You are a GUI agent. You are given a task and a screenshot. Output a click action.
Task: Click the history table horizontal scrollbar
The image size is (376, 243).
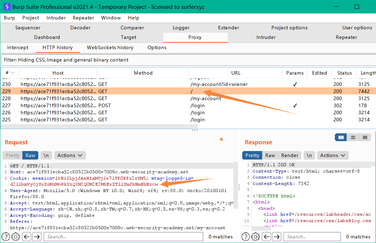[99, 126]
